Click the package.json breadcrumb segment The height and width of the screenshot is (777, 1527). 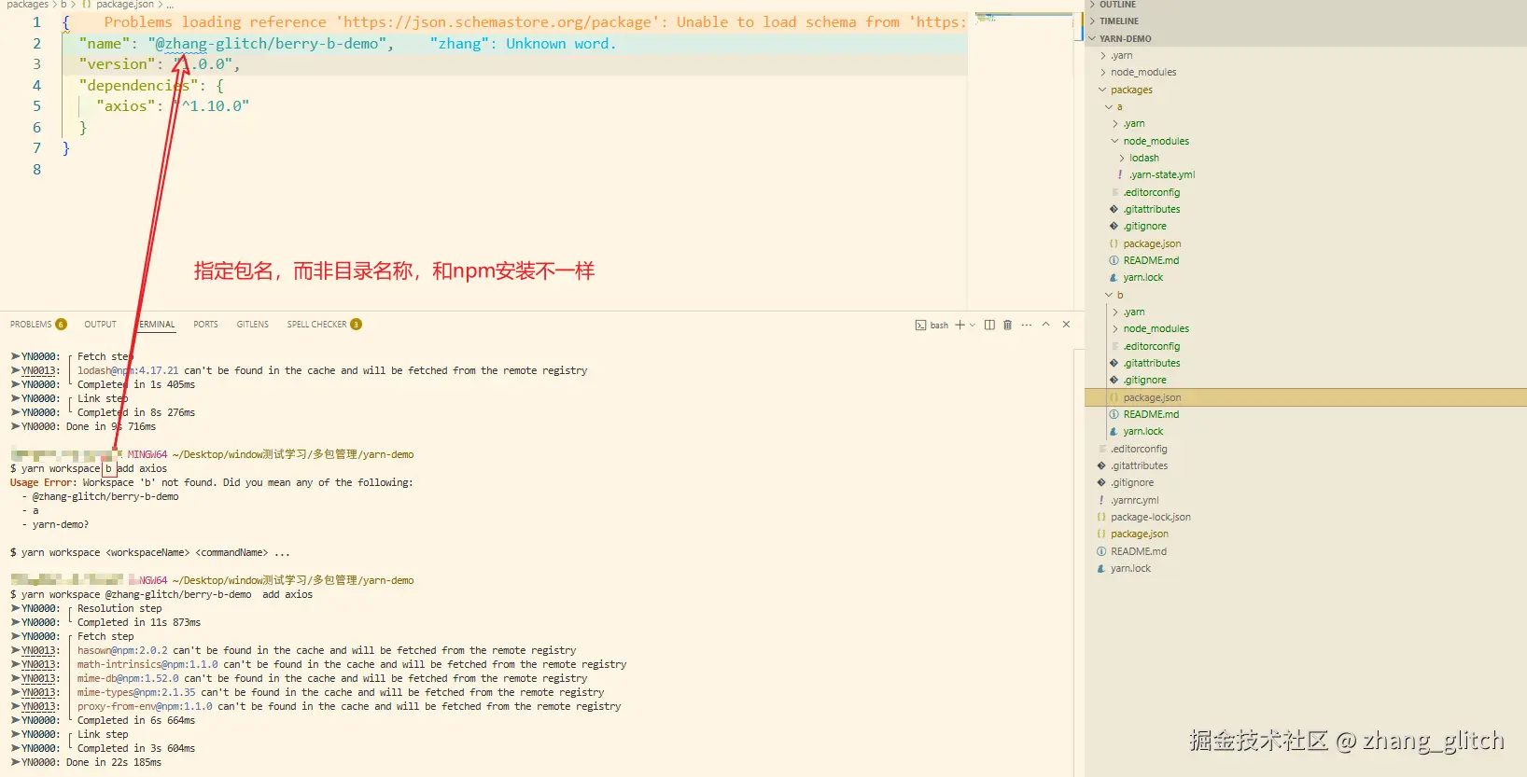pos(125,5)
